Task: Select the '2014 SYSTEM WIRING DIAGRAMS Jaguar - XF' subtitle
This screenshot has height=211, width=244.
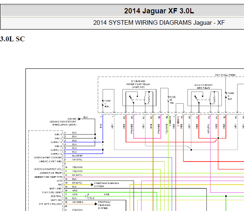Action: coord(159,23)
